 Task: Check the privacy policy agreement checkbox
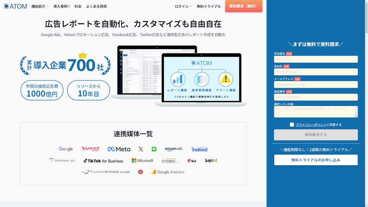(292, 125)
